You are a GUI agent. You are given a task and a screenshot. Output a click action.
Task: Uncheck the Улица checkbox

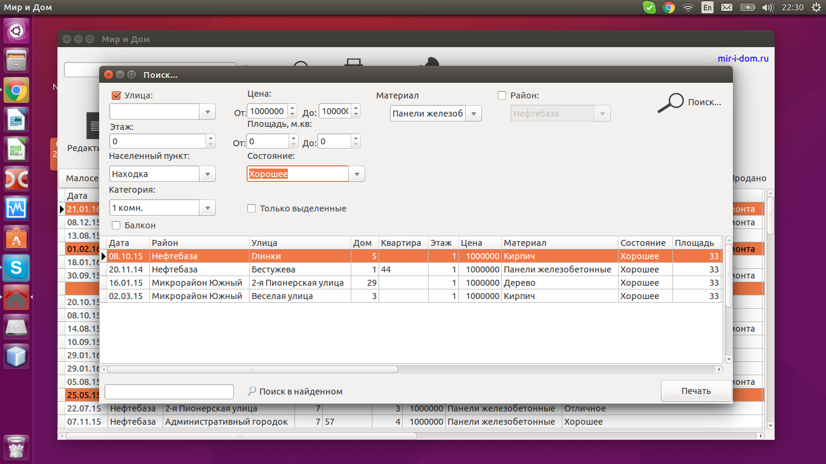[x=117, y=95]
